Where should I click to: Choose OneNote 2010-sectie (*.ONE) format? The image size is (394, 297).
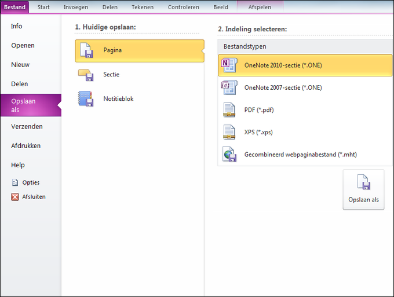(305, 65)
